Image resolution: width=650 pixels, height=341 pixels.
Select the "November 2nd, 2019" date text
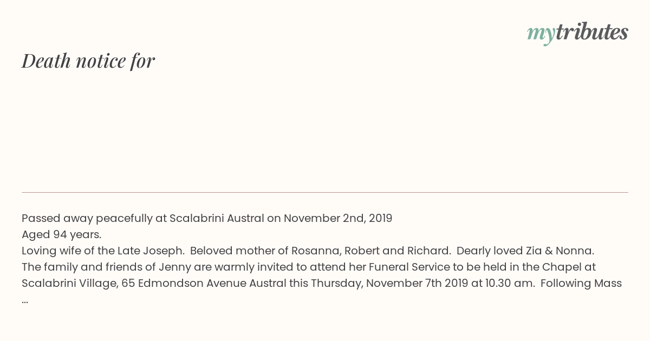click(x=338, y=218)
